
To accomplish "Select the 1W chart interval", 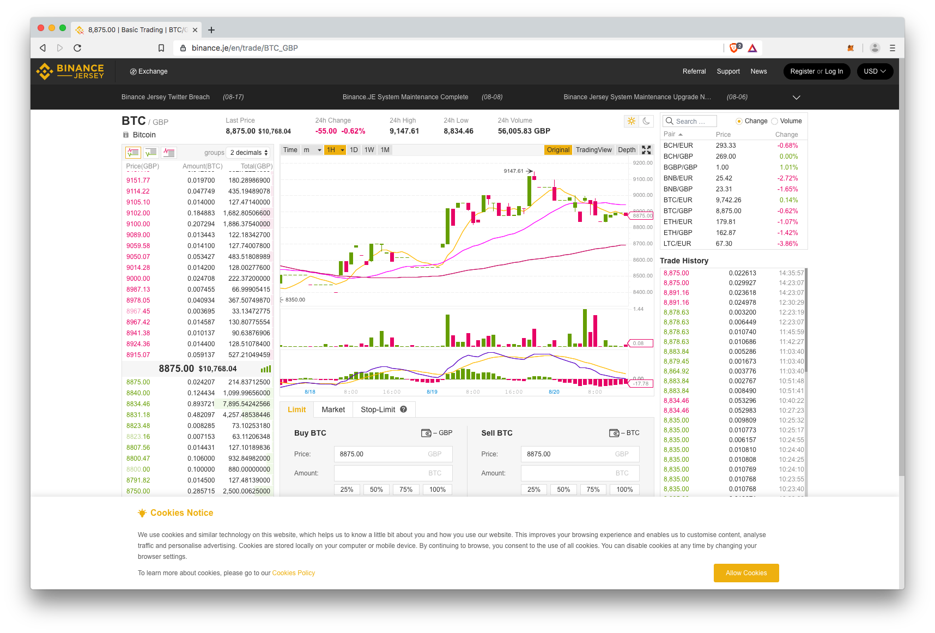I will [369, 150].
